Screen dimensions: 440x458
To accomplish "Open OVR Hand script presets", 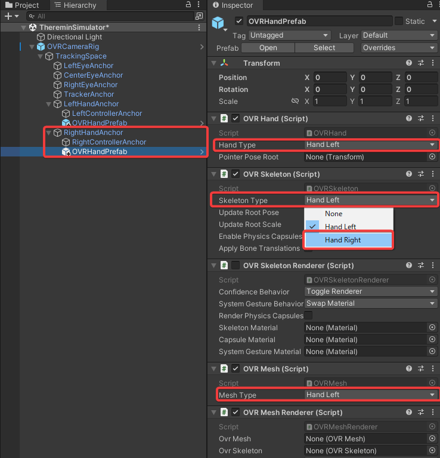I will tap(421, 118).
